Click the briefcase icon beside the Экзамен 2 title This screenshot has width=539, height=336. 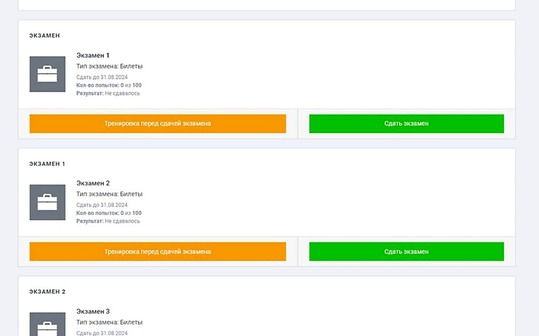47,202
